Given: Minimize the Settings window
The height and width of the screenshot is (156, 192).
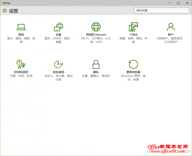Looking at the screenshot, I should click(x=169, y=3).
